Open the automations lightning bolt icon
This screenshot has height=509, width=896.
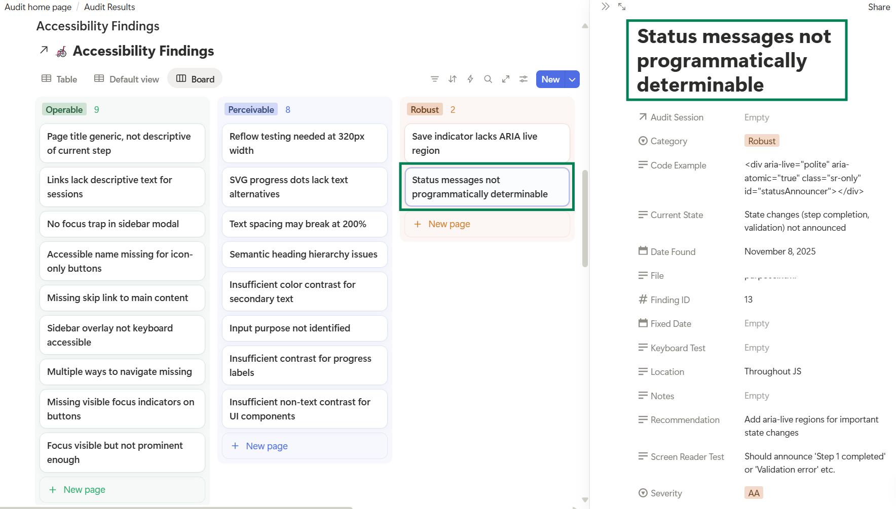coord(470,79)
